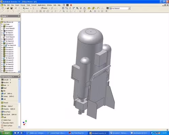Click the Save disk icon
The height and width of the screenshot is (135, 169).
tap(11, 8)
